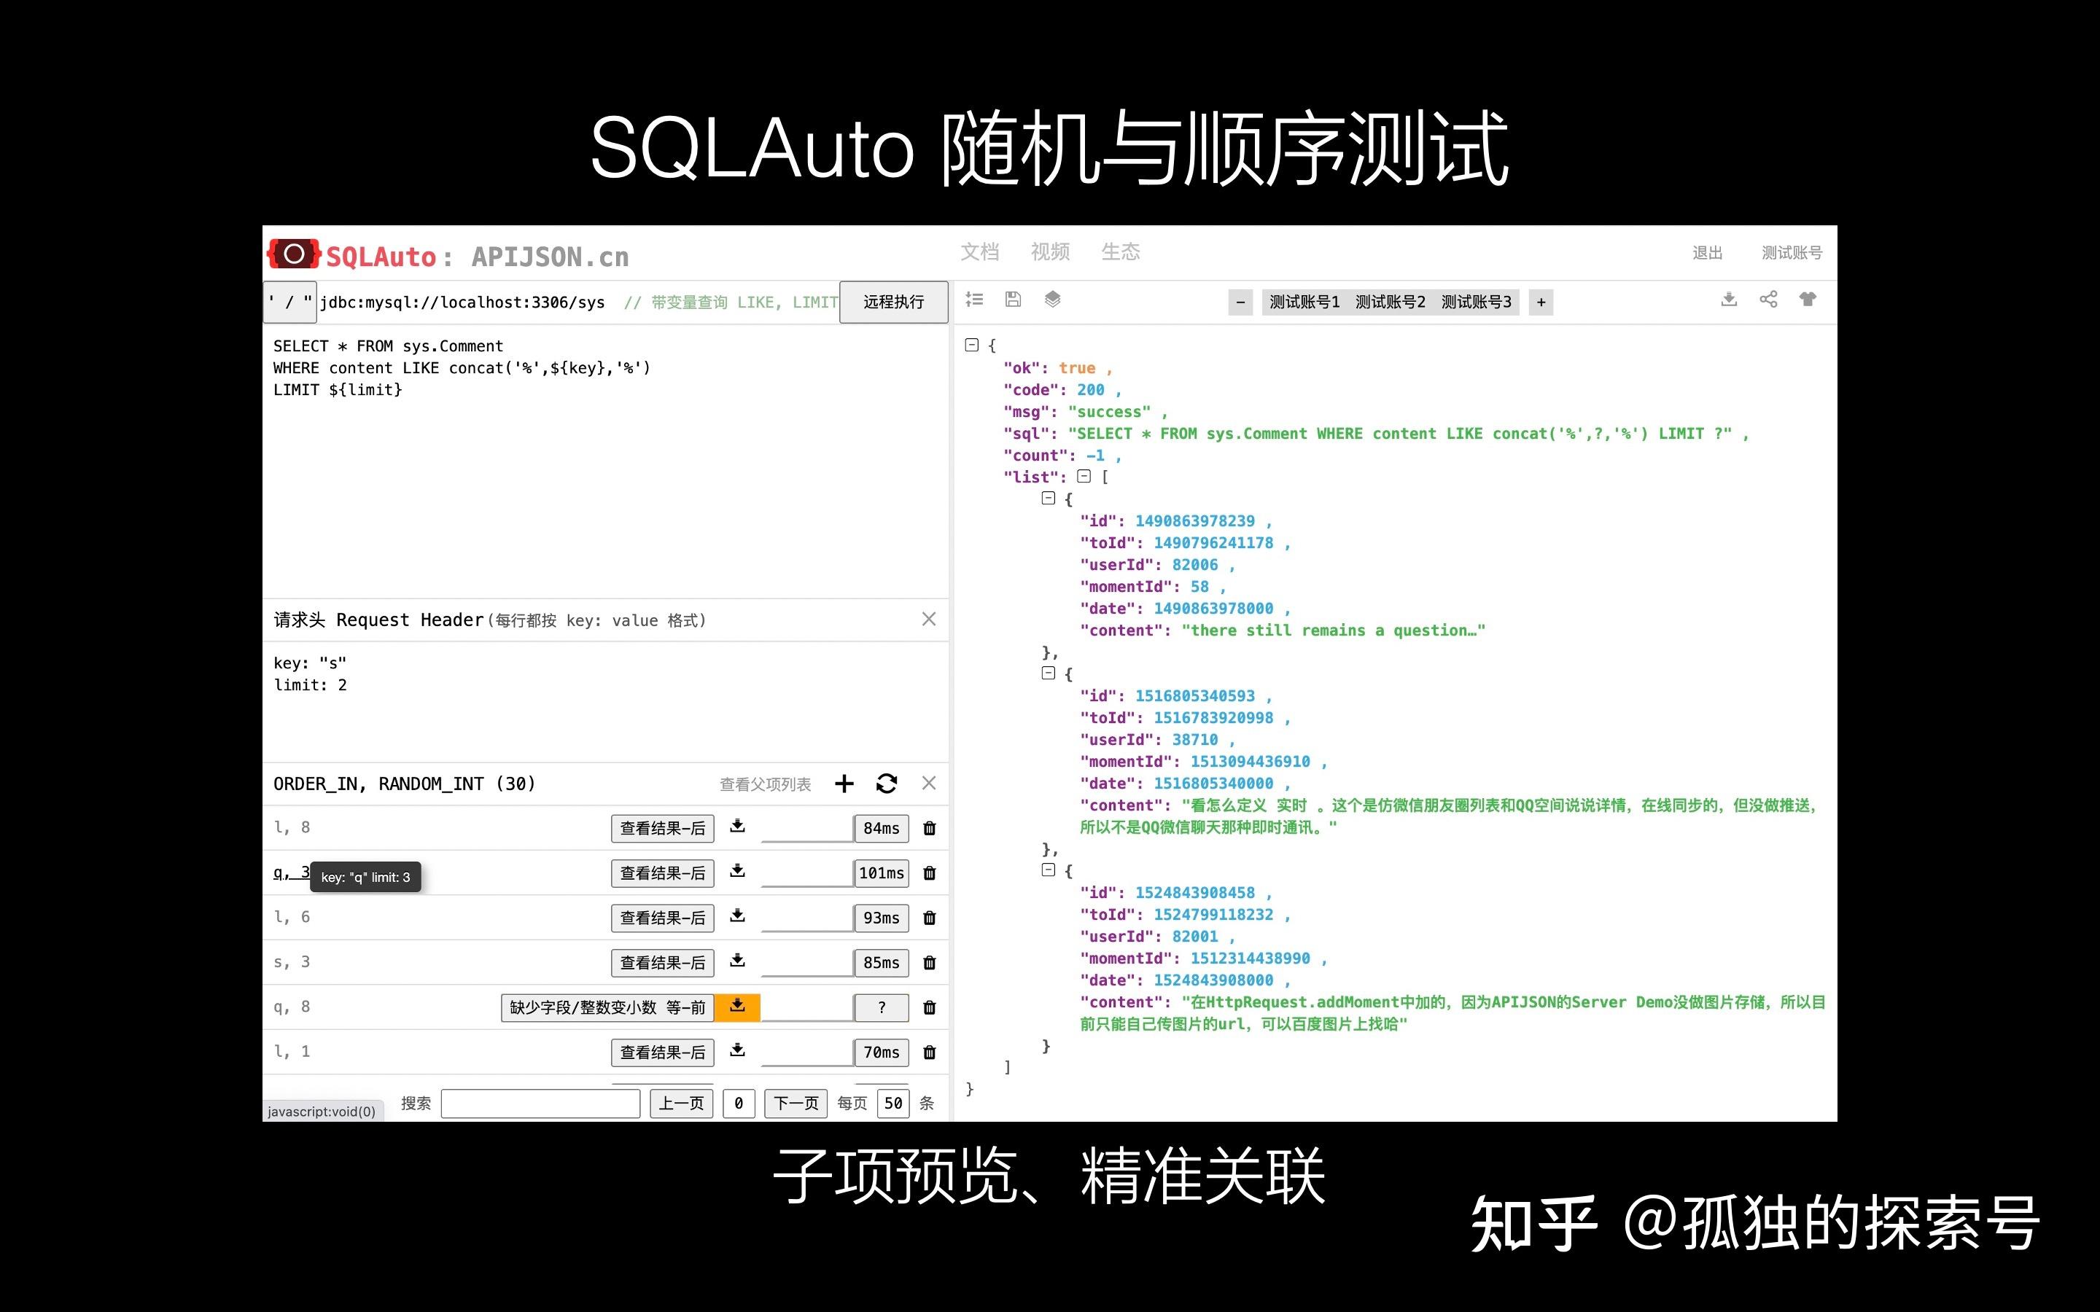Screen dimensions: 2100x1312
Task: Click the share icon in result toolbar
Action: 1767,300
